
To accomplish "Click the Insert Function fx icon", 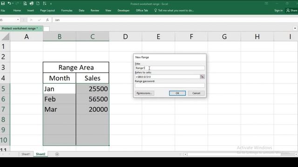I will pos(47,20).
